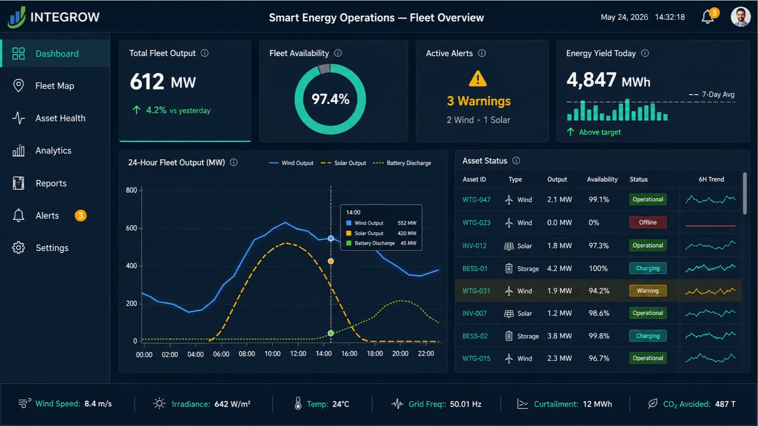Click the solar output point at 14:00

pyautogui.click(x=331, y=261)
